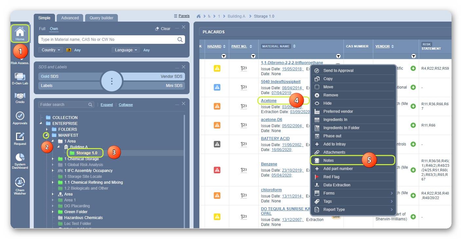
Task: Switch to the Advanced tab
Action: point(70,18)
